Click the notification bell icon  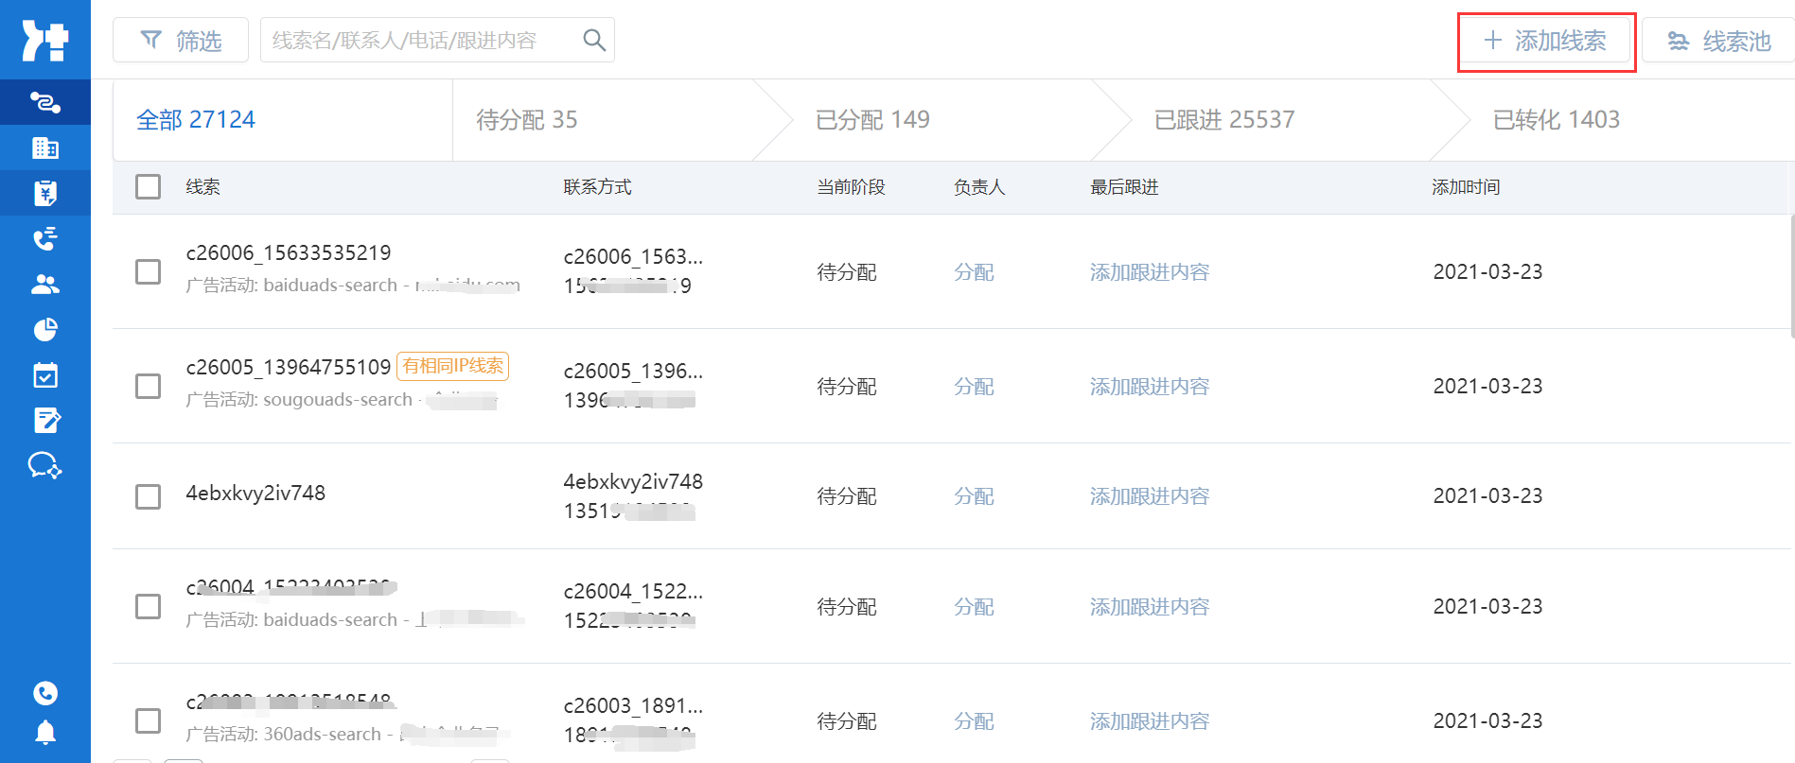[44, 733]
